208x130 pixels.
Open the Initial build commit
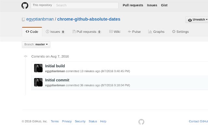pos(55,66)
